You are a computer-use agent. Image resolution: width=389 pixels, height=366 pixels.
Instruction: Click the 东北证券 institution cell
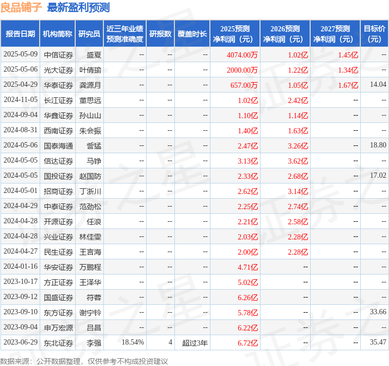(x=58, y=343)
